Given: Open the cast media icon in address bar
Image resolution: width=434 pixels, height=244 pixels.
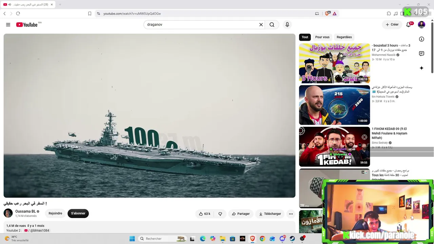Looking at the screenshot, I should tap(317, 14).
